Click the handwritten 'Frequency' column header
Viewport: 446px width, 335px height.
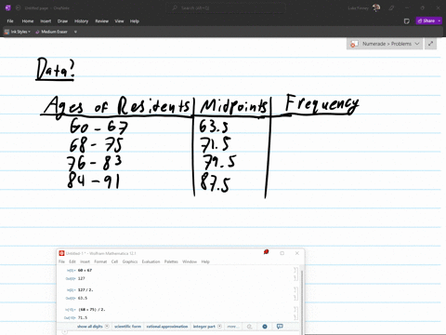(x=321, y=104)
